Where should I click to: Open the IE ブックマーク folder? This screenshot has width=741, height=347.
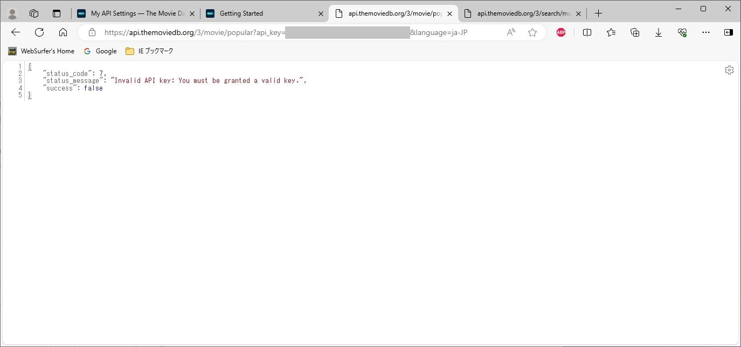[149, 51]
